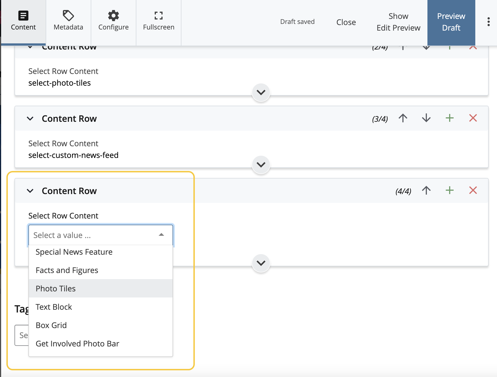497x377 pixels.
Task: Click the Tags input field
Action: (22, 335)
